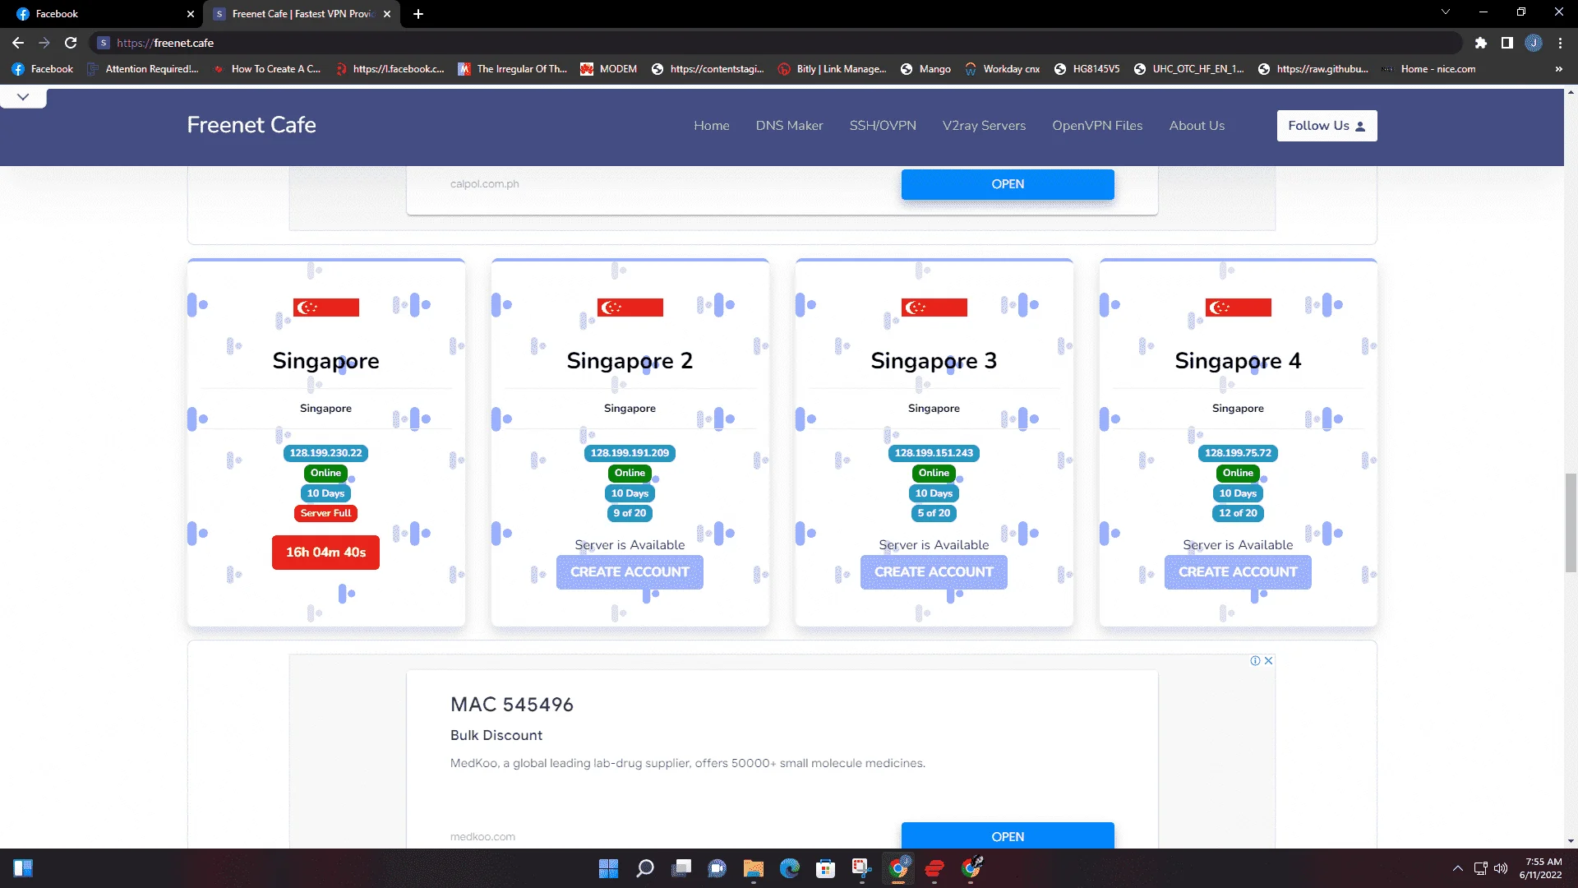
Task: Open the Attention Required bookmark
Action: click(x=143, y=69)
